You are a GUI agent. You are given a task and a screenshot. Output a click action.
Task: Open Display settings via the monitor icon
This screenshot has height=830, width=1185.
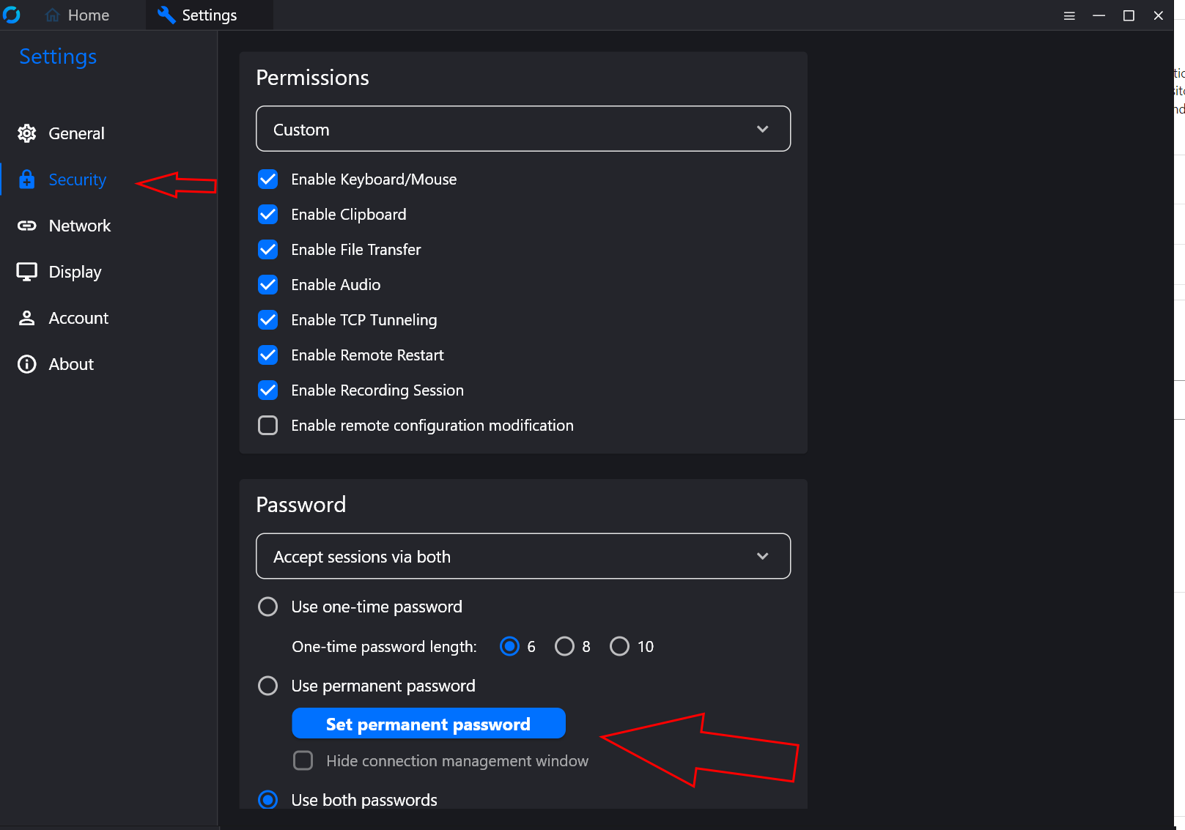pos(26,272)
